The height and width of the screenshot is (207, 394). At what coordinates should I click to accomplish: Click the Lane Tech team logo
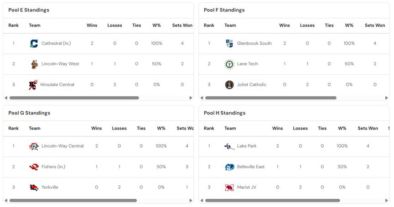click(x=229, y=64)
